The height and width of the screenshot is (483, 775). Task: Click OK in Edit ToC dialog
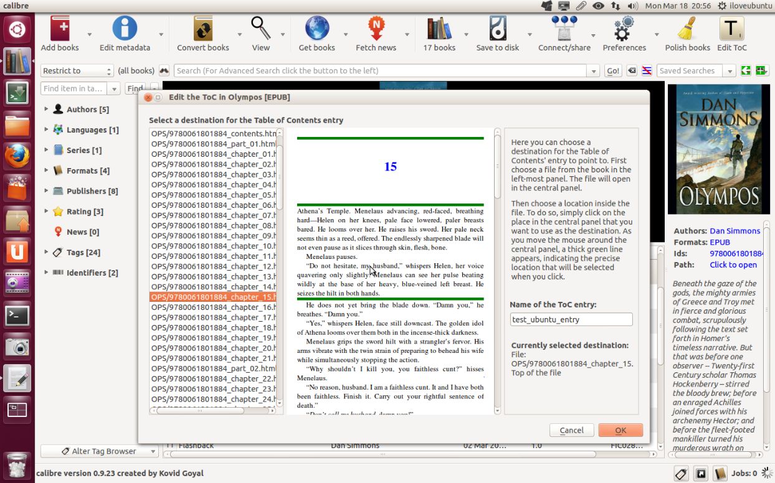coord(620,430)
